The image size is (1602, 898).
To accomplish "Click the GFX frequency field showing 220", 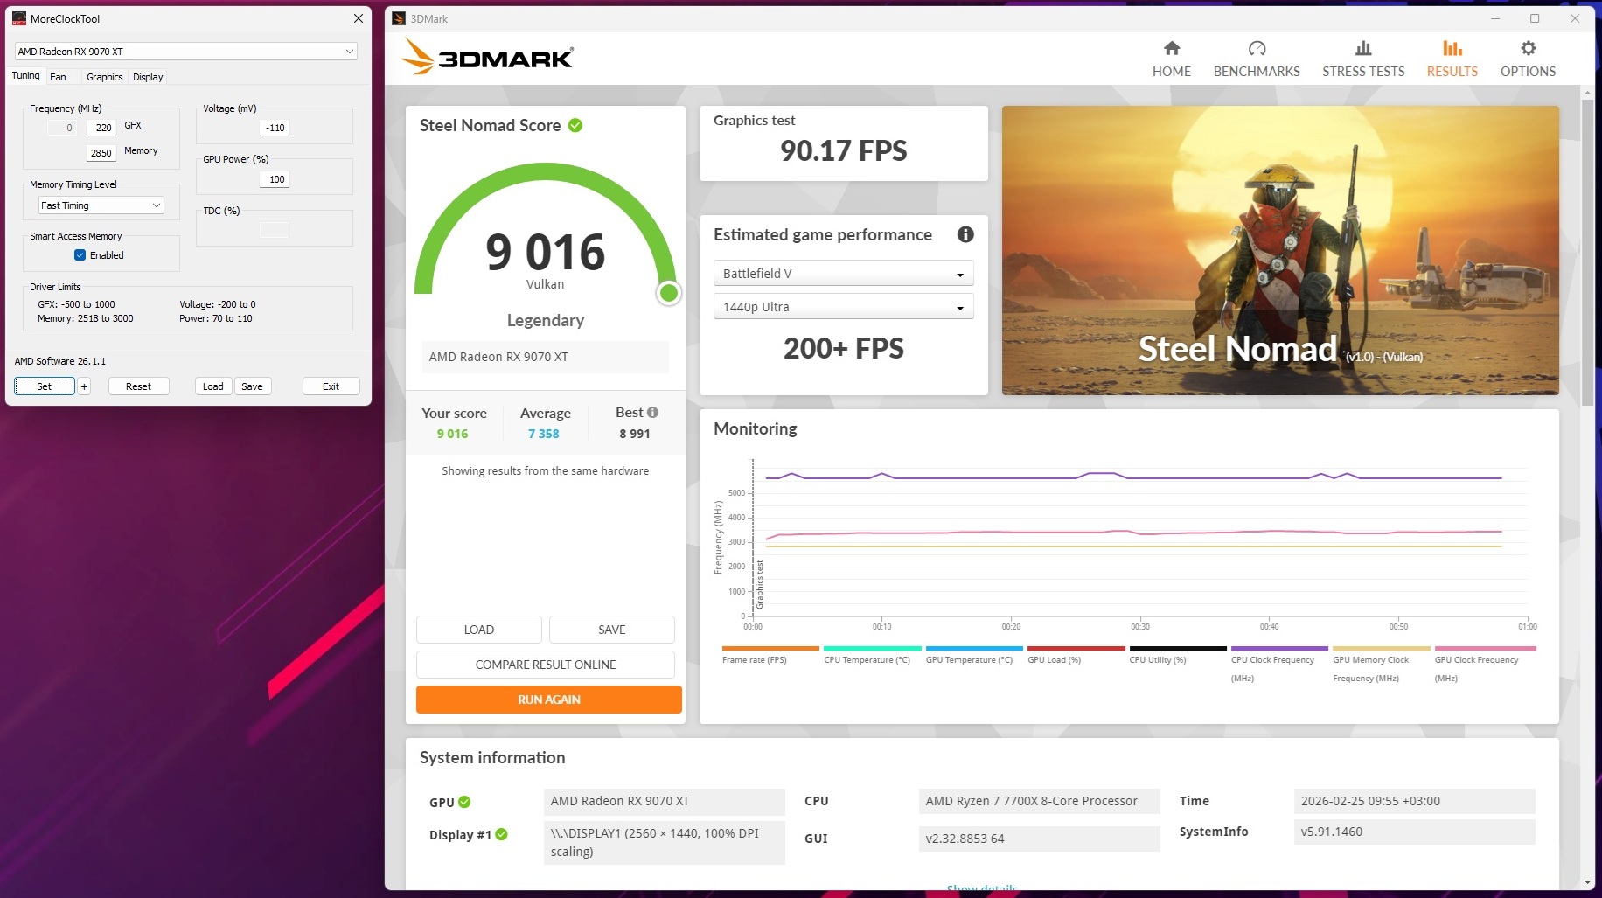I will click(x=101, y=128).
